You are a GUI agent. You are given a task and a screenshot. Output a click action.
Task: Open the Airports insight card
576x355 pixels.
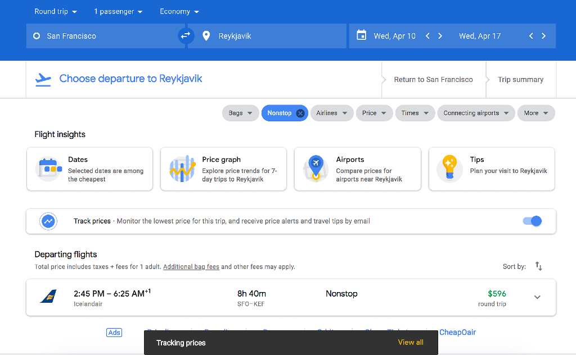357,169
